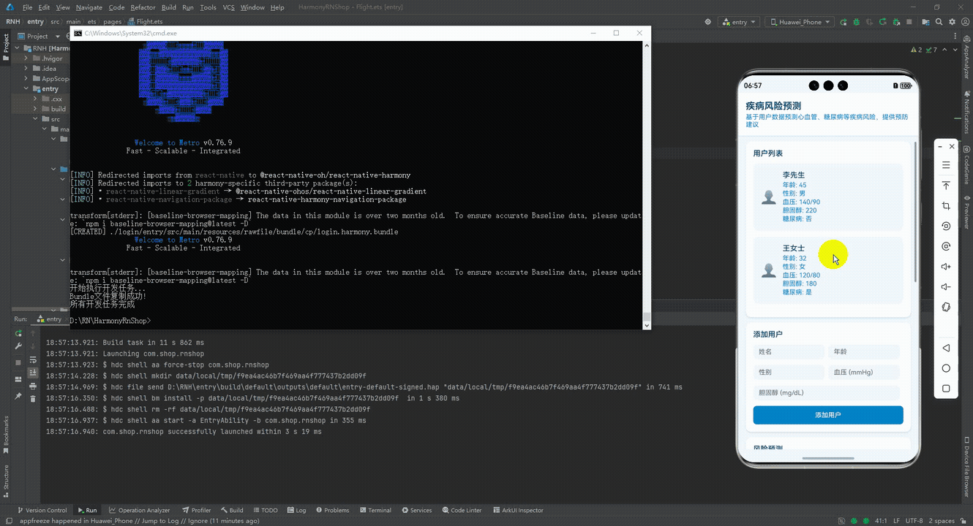
Task: Click the Debug bug icon in top toolbar
Action: pos(857,22)
